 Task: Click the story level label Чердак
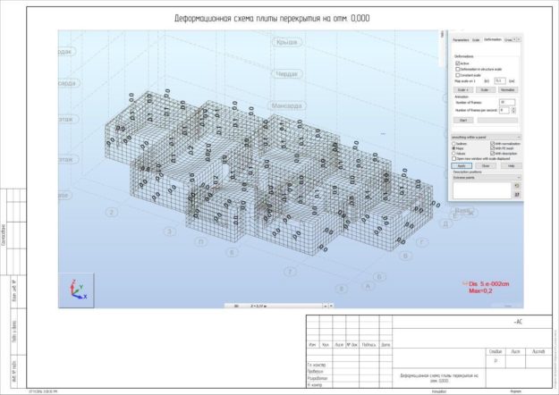287,74
